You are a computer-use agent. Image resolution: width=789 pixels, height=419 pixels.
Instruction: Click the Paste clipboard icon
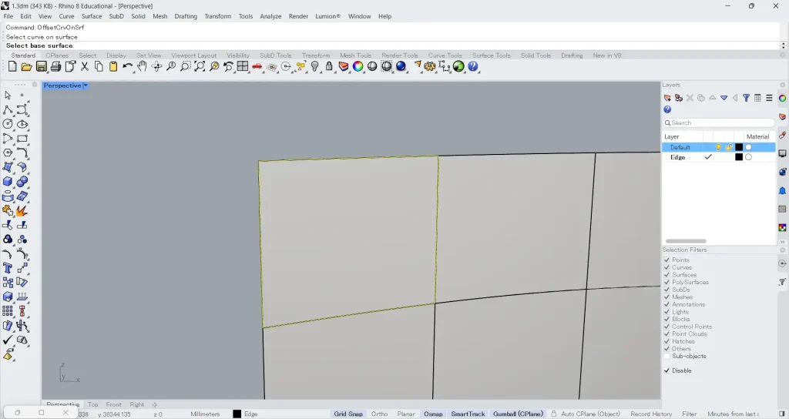tap(113, 66)
